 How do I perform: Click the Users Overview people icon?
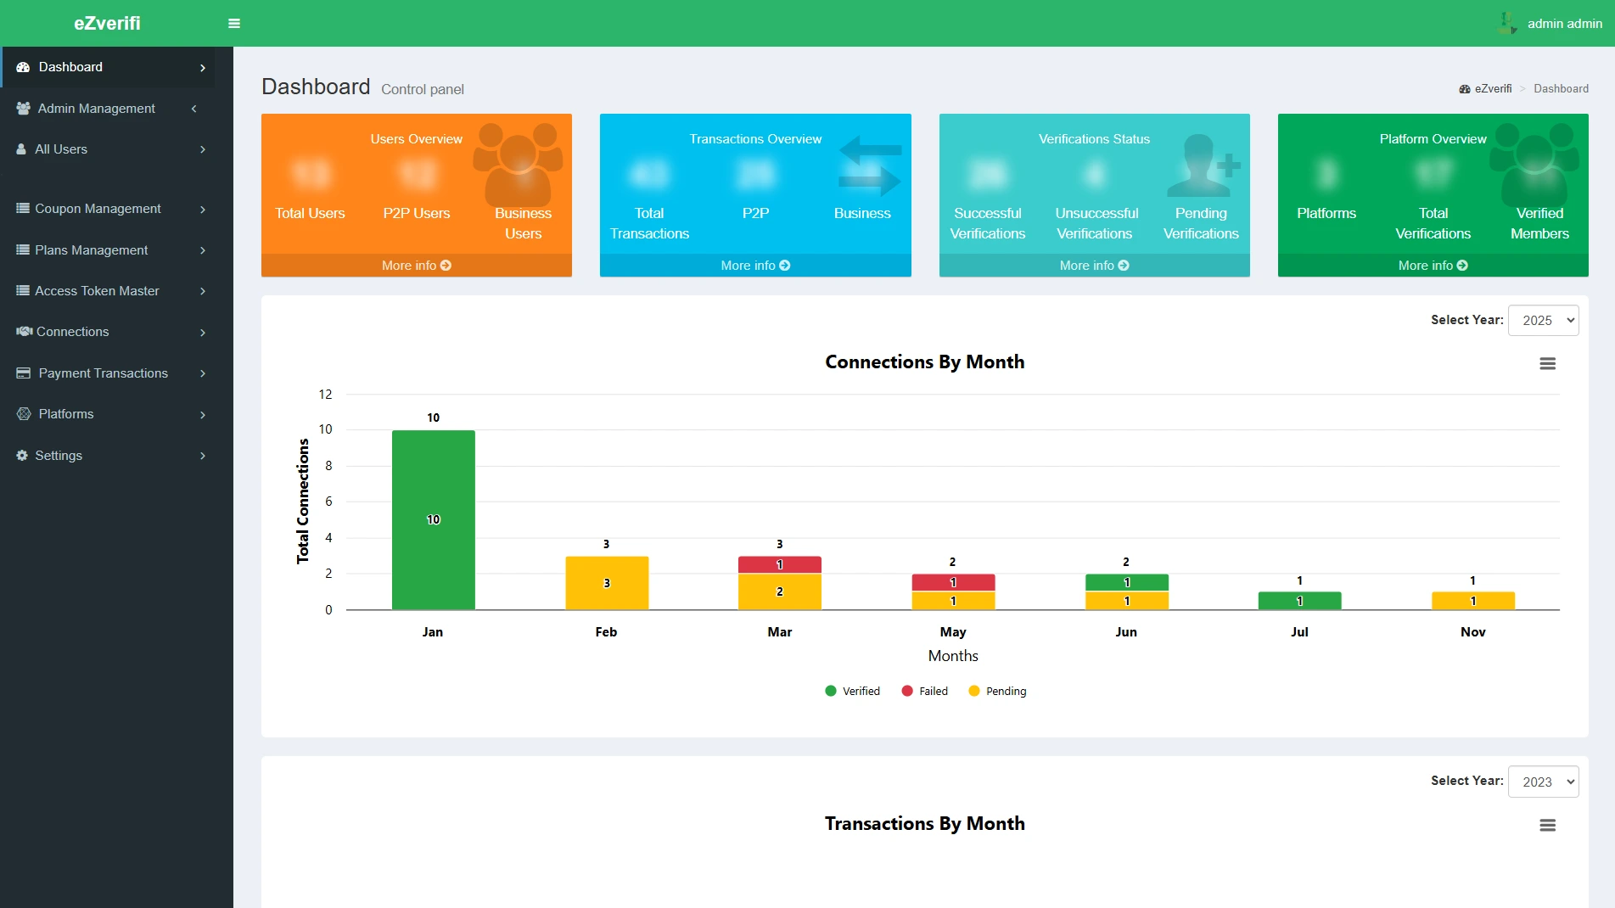(x=518, y=165)
